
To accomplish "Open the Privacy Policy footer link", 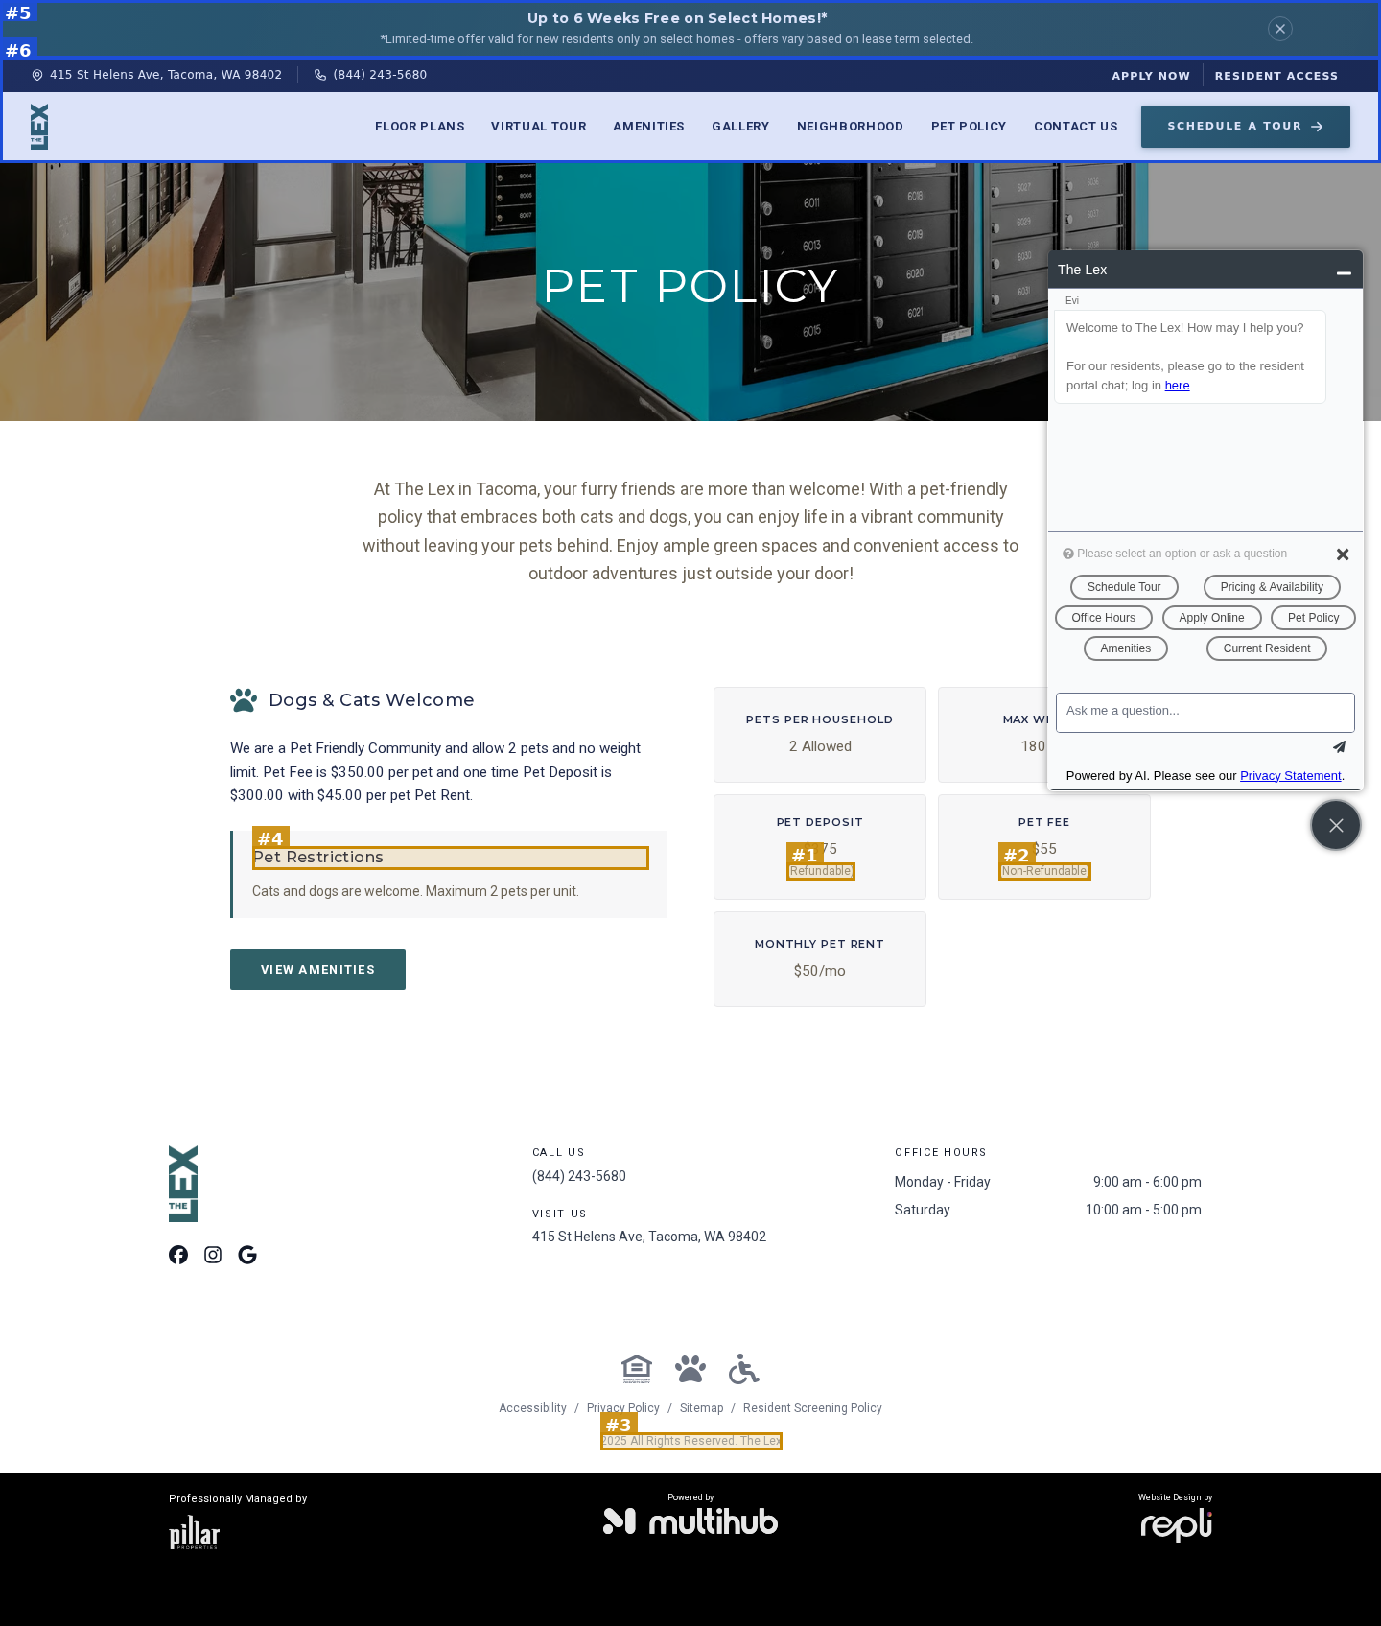I will 623,1408.
